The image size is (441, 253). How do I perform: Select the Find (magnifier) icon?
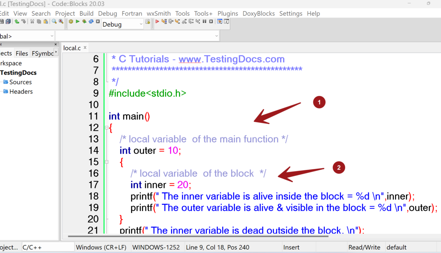(54, 22)
